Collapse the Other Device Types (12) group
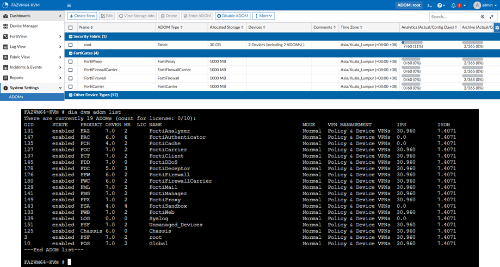500x267 pixels. pos(71,95)
